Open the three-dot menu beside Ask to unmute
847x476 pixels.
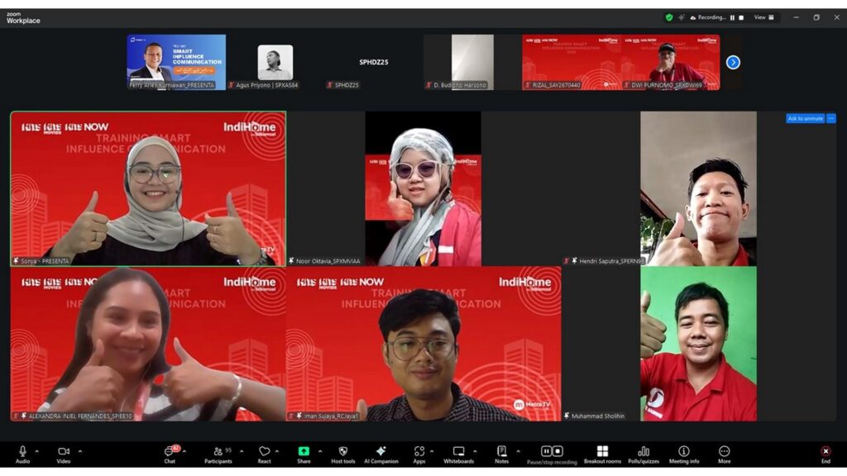(830, 118)
